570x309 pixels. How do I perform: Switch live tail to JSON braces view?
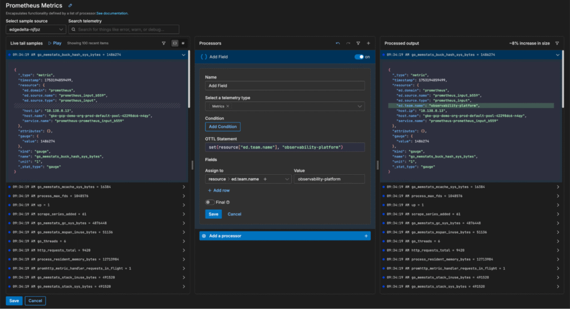click(x=174, y=43)
